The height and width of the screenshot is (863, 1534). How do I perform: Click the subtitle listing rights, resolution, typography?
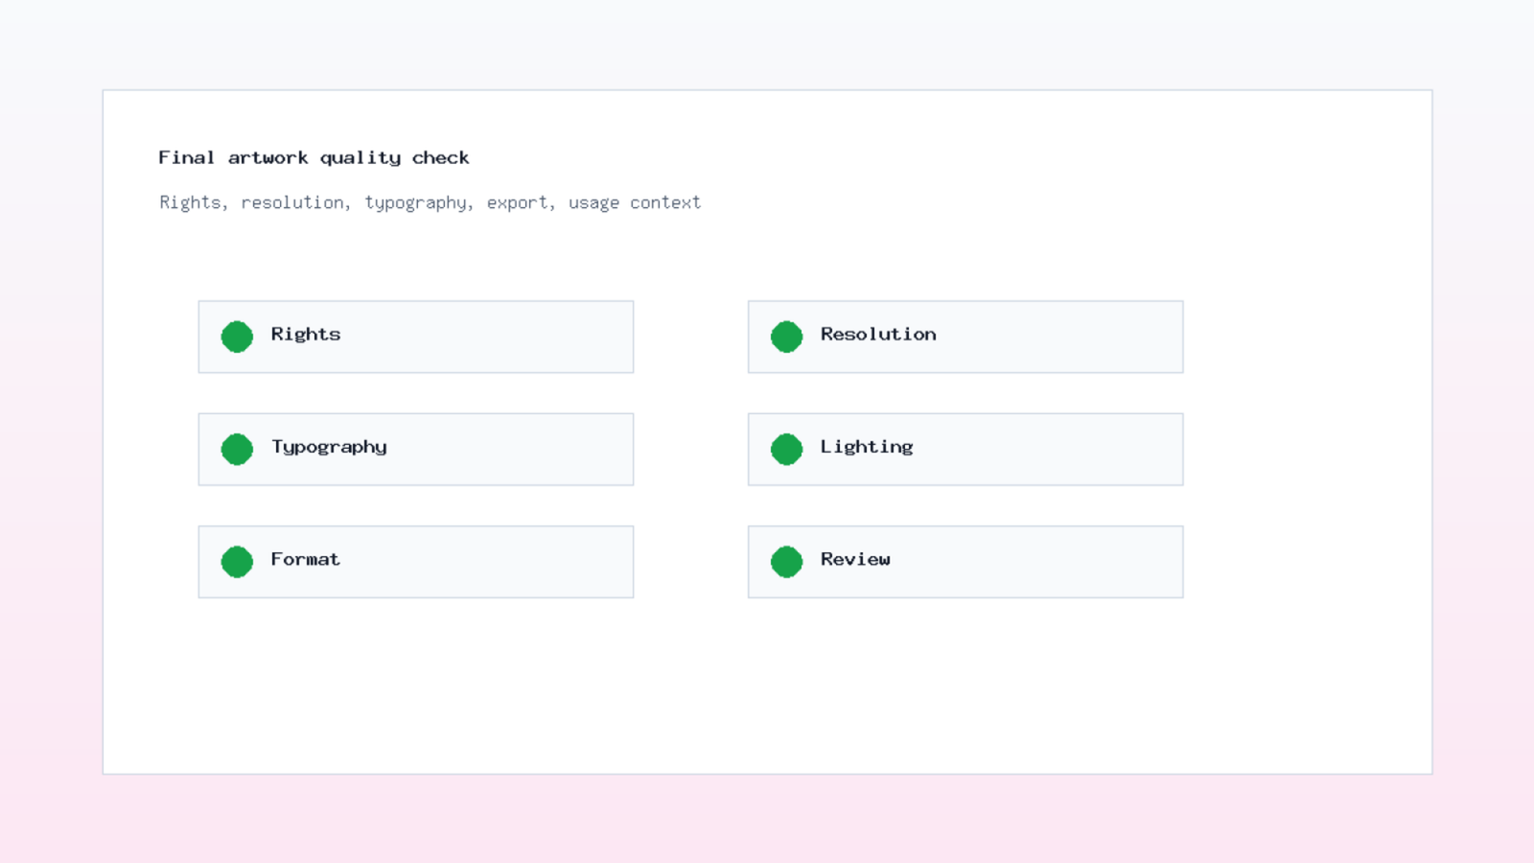pyautogui.click(x=430, y=202)
